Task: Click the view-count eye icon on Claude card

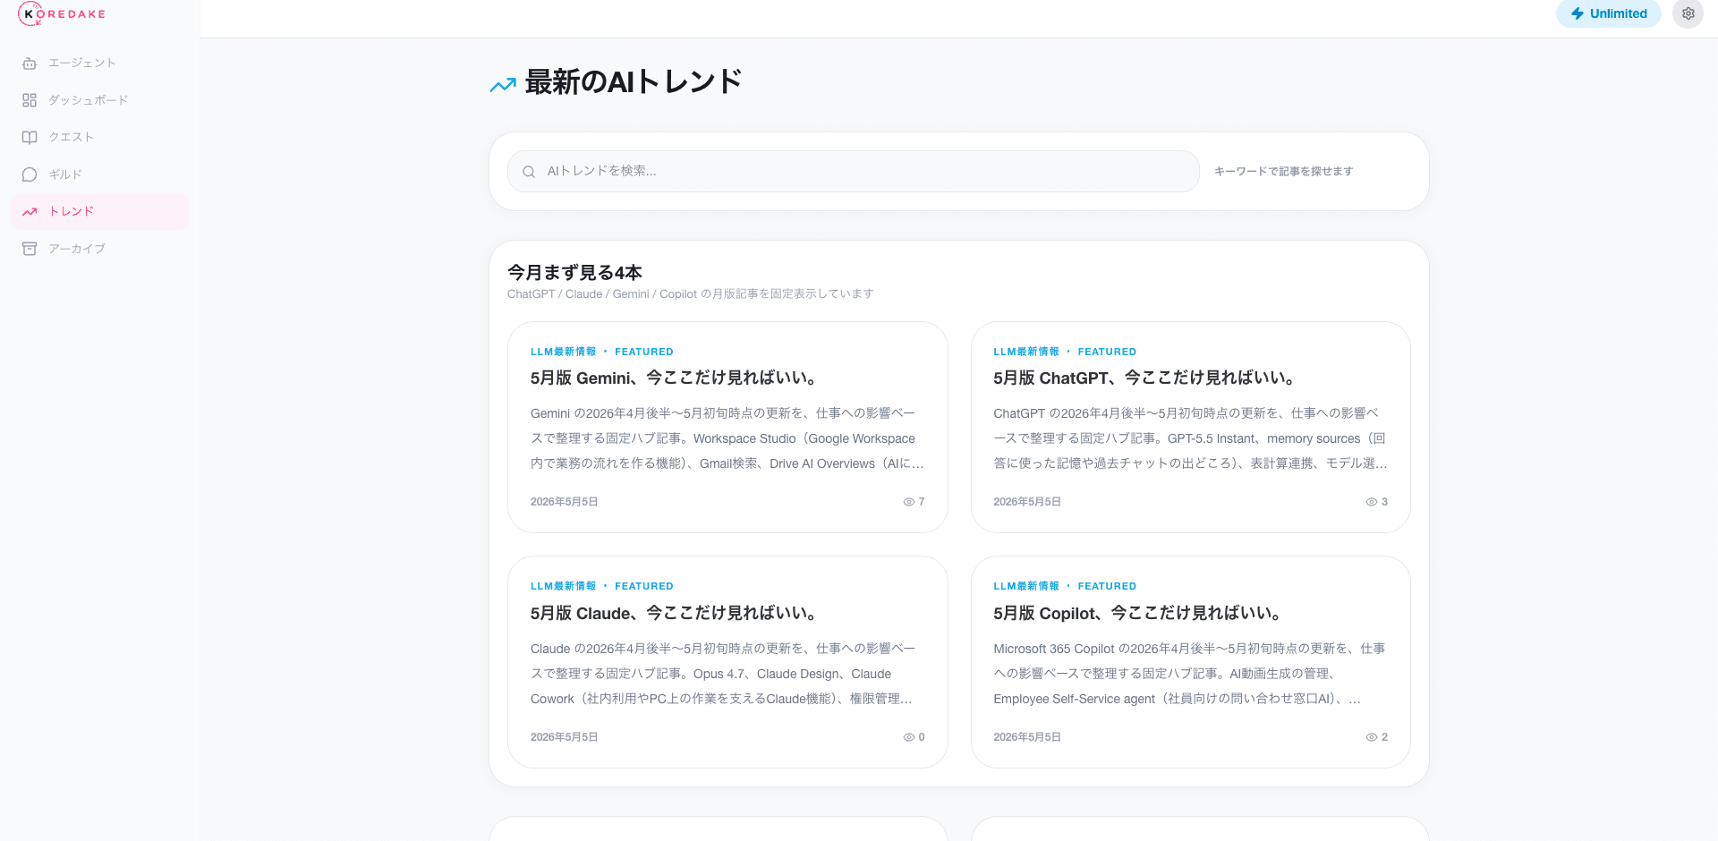Action: pos(908,737)
